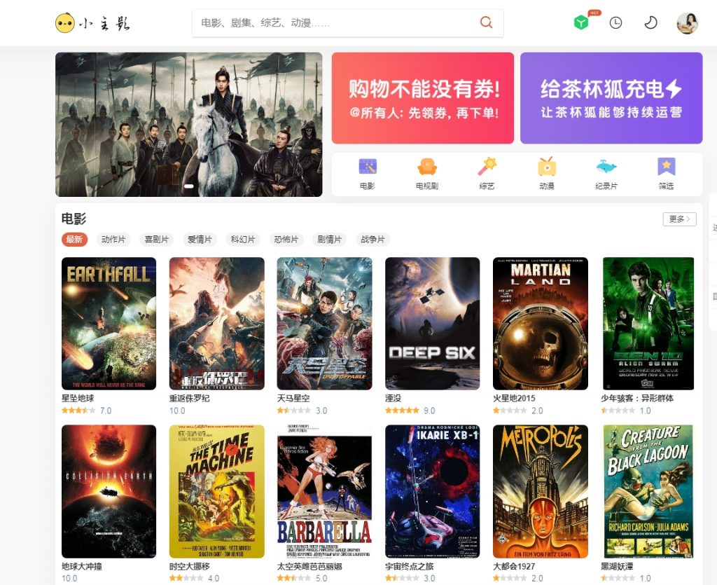
Task: Select the 剧情片 filter tab
Action: pyautogui.click(x=329, y=239)
